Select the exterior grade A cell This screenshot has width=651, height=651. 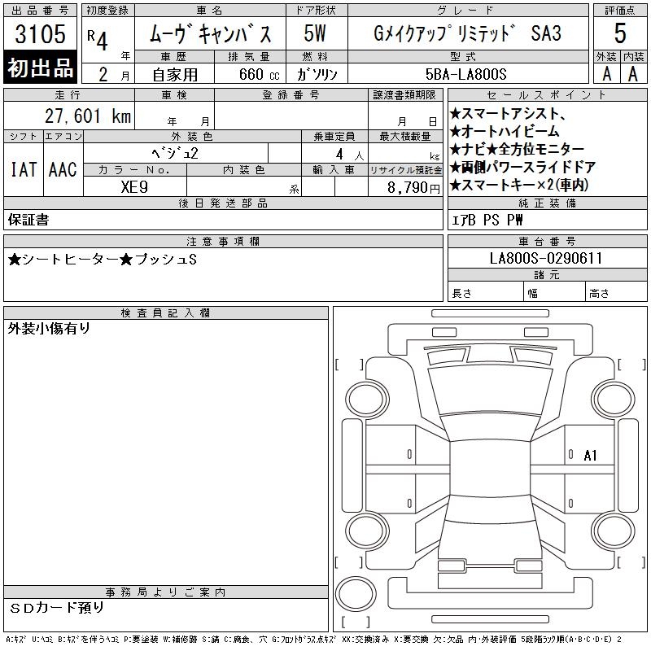coord(606,74)
